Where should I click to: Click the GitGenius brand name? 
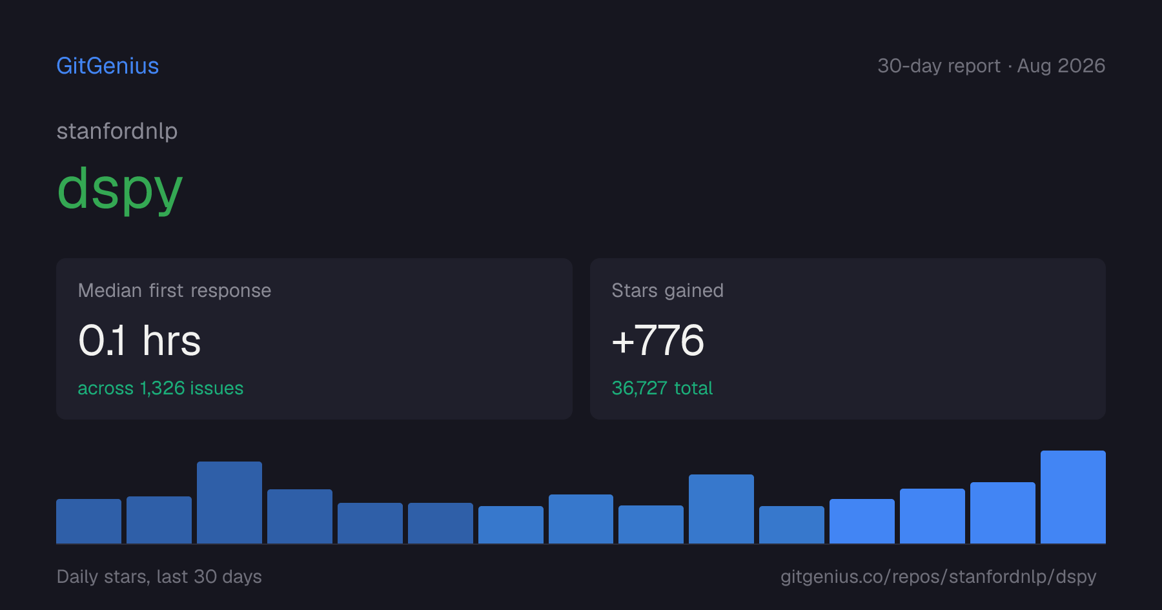pyautogui.click(x=108, y=66)
